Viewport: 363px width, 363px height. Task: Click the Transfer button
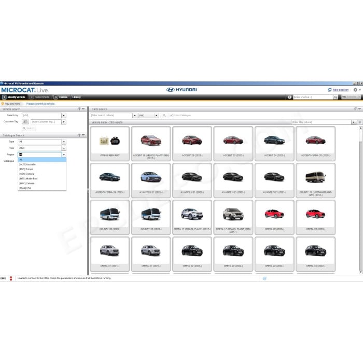pos(350,97)
